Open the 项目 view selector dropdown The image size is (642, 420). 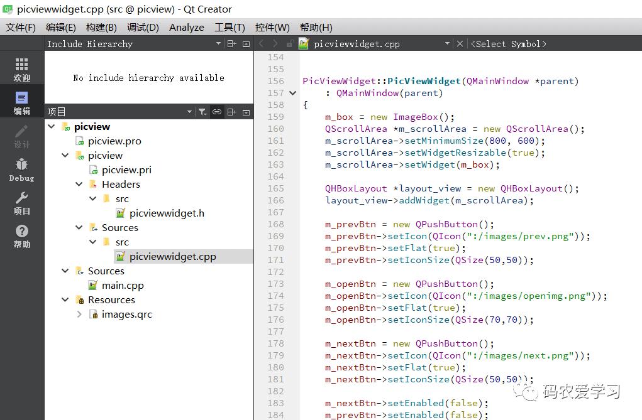pos(189,112)
